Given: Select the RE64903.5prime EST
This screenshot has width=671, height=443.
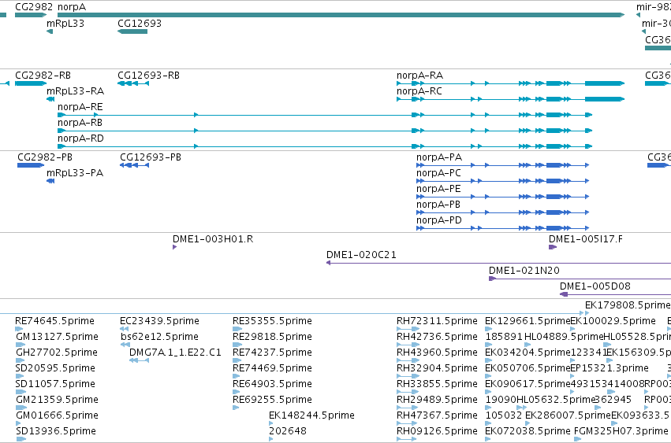Looking at the screenshot, I should click(237, 392).
